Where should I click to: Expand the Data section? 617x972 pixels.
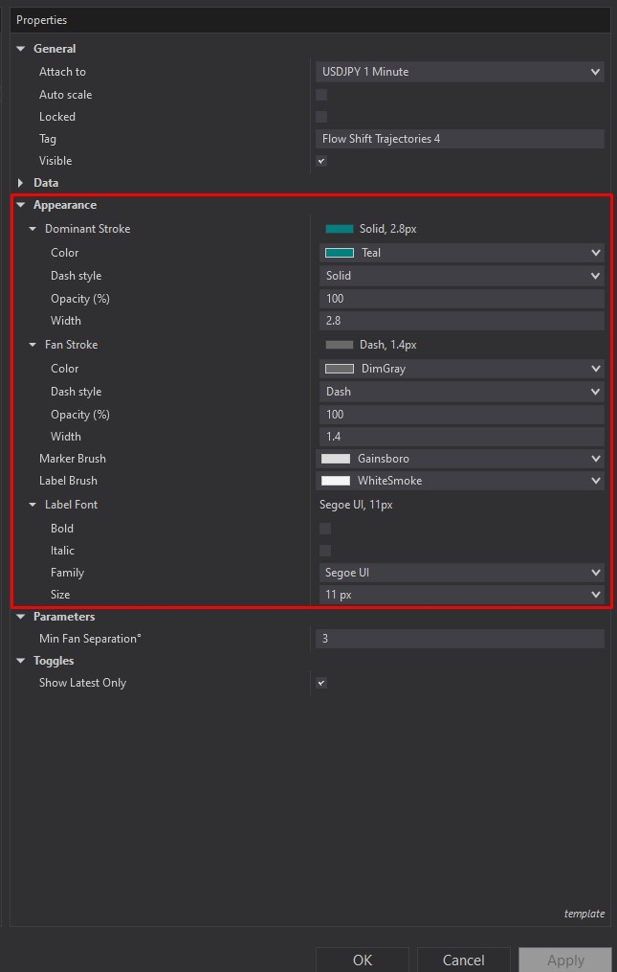click(x=21, y=183)
